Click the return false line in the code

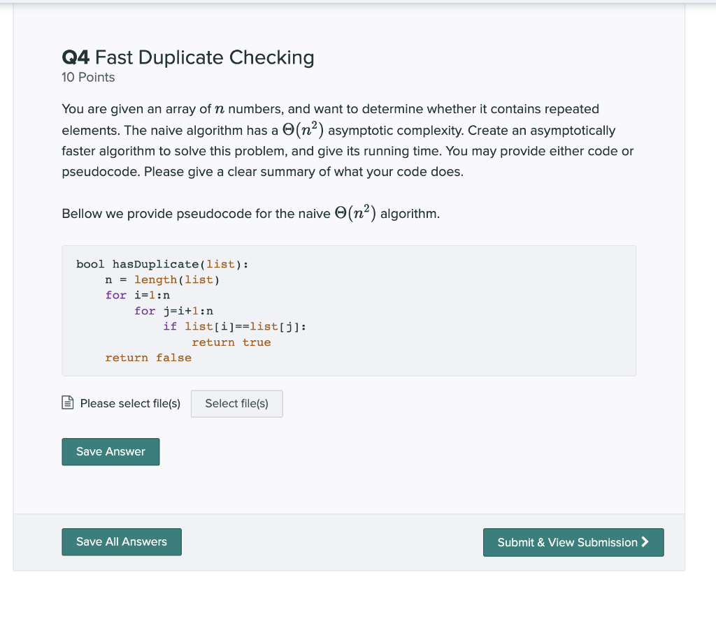[x=148, y=357]
